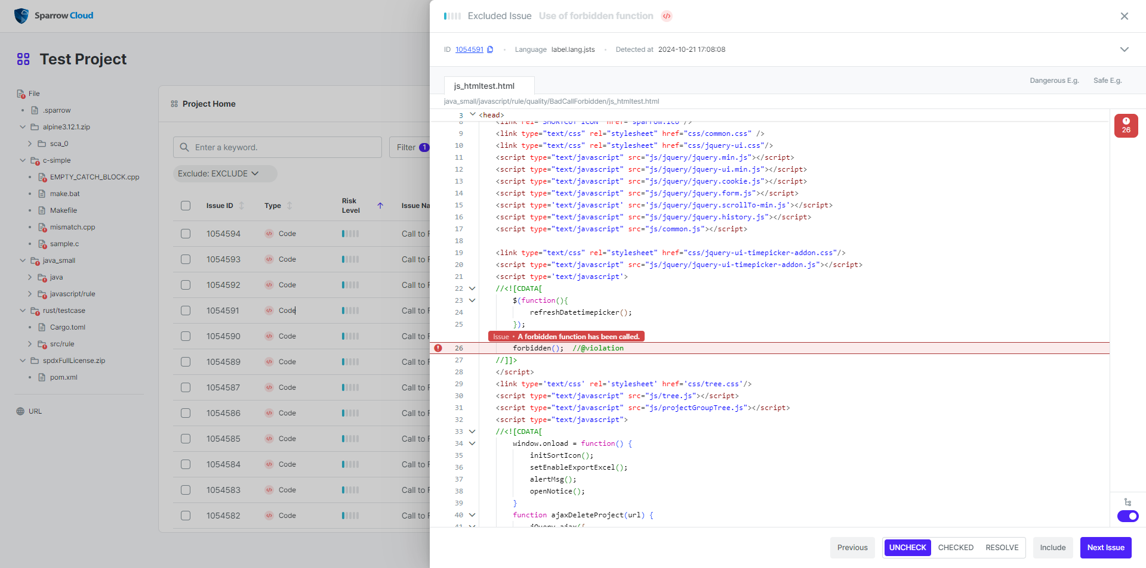Open the Exclude: EXCLUDE dropdown

click(225, 173)
